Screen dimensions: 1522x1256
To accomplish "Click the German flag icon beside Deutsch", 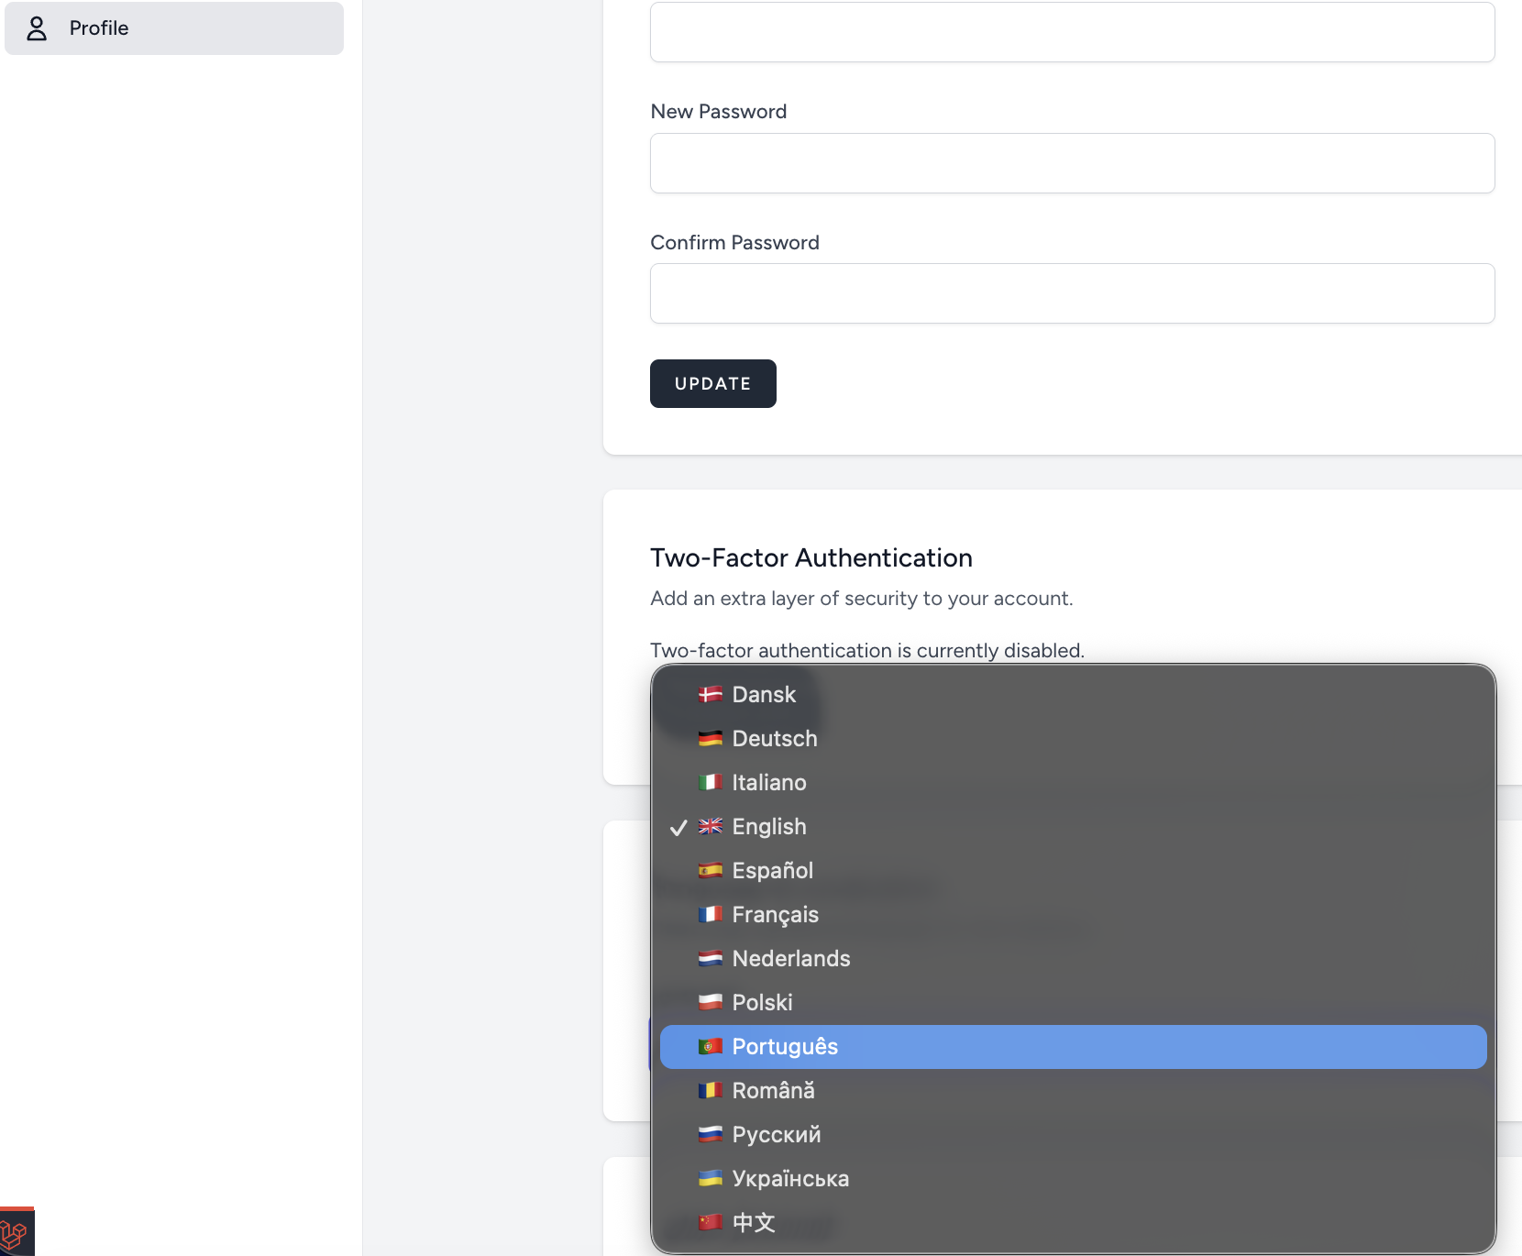I will pyautogui.click(x=711, y=738).
